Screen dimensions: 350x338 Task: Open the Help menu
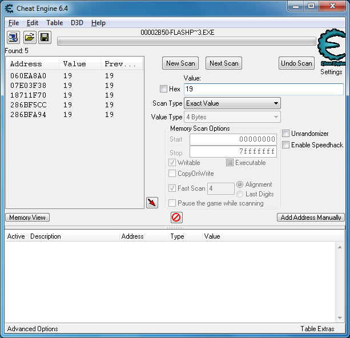[98, 23]
